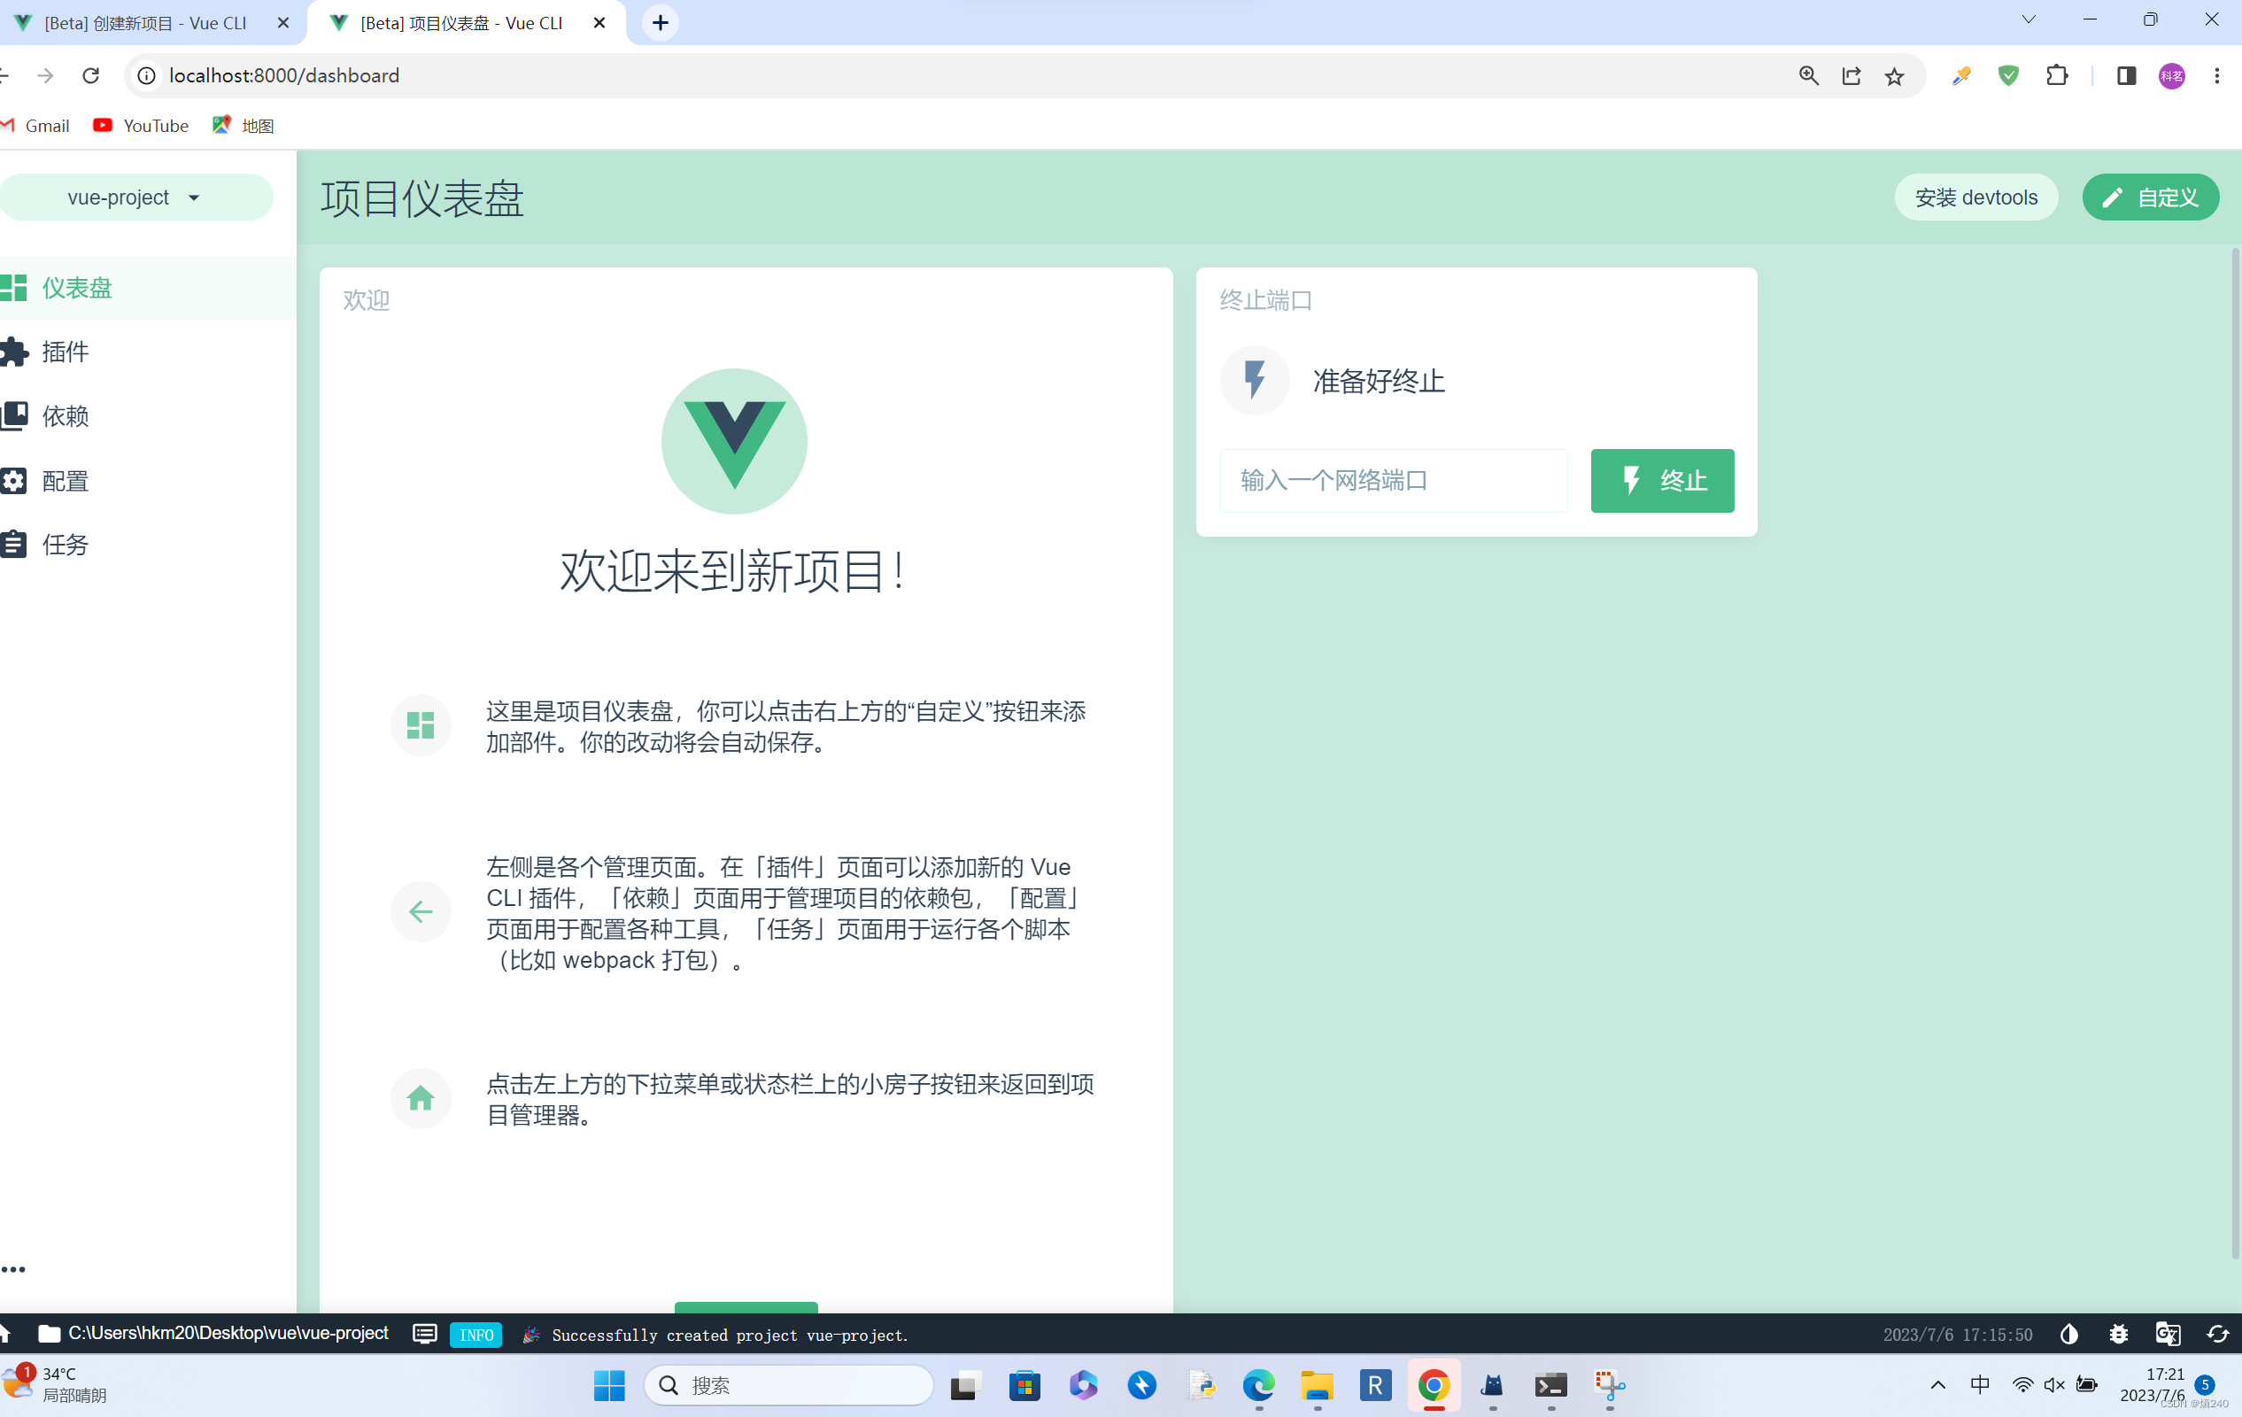The height and width of the screenshot is (1417, 2242).
Task: Open Microsoft Edge from taskbar
Action: [1259, 1385]
